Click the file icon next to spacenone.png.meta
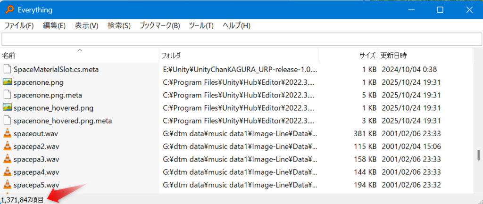Image resolution: width=483 pixels, height=204 pixels. click(x=7, y=95)
